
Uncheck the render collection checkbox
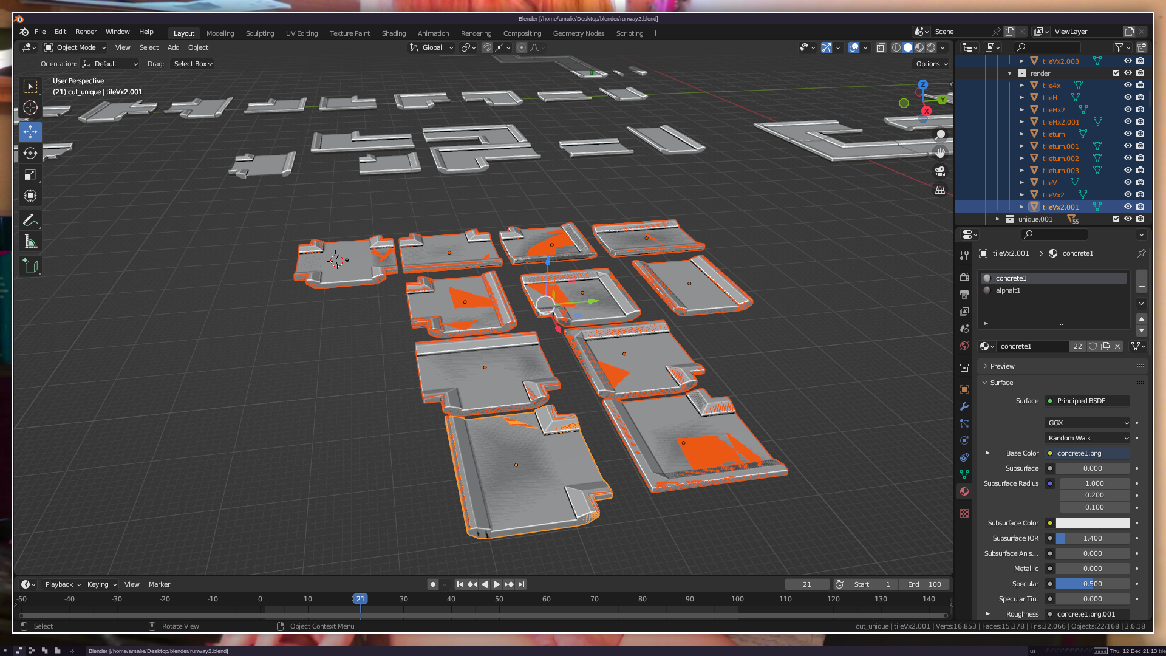[1116, 73]
